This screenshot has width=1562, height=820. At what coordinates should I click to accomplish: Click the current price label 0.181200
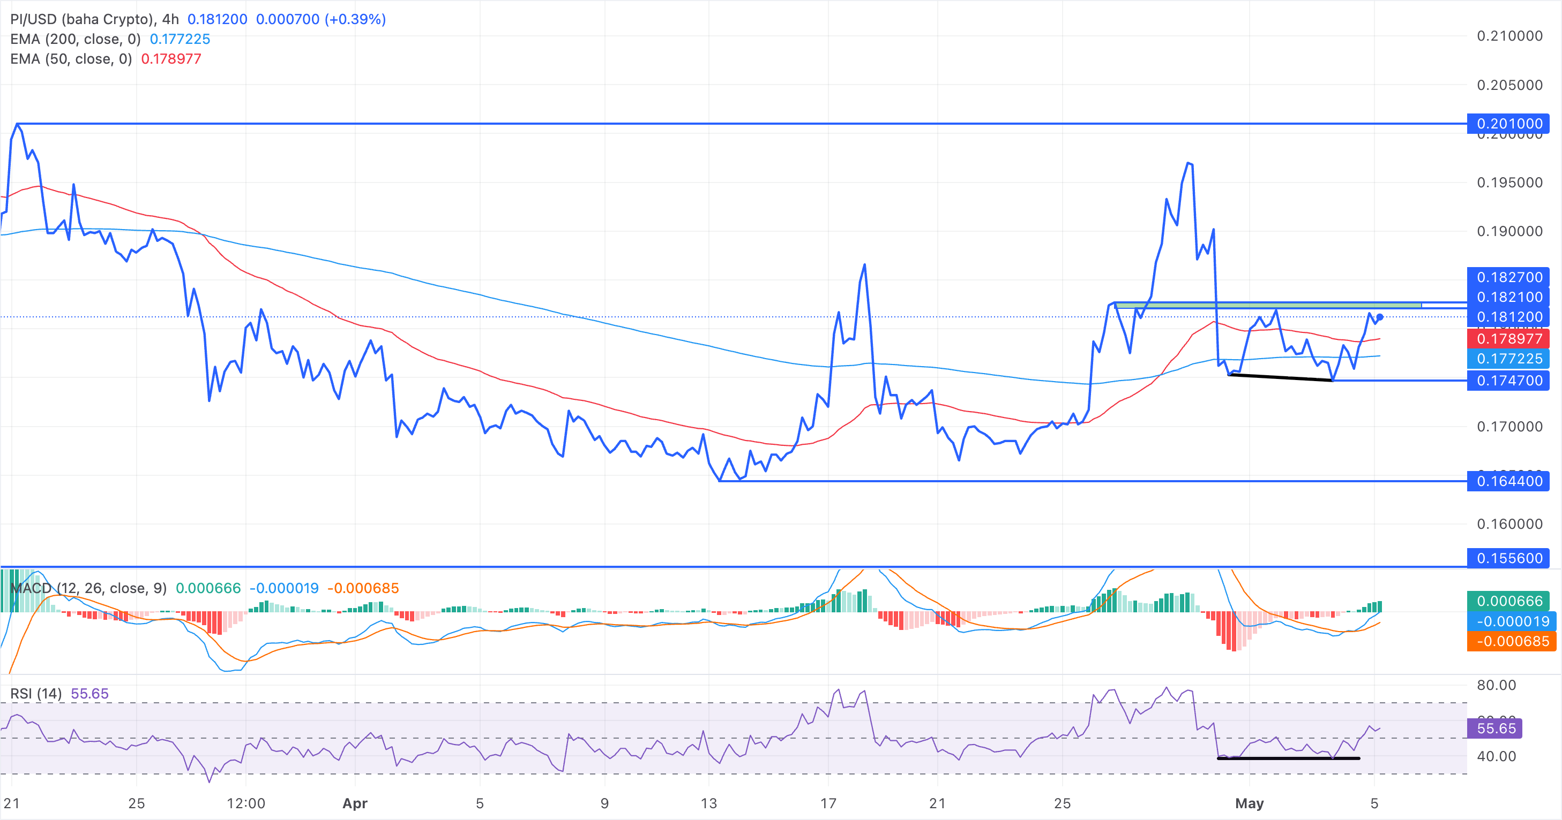1508,317
